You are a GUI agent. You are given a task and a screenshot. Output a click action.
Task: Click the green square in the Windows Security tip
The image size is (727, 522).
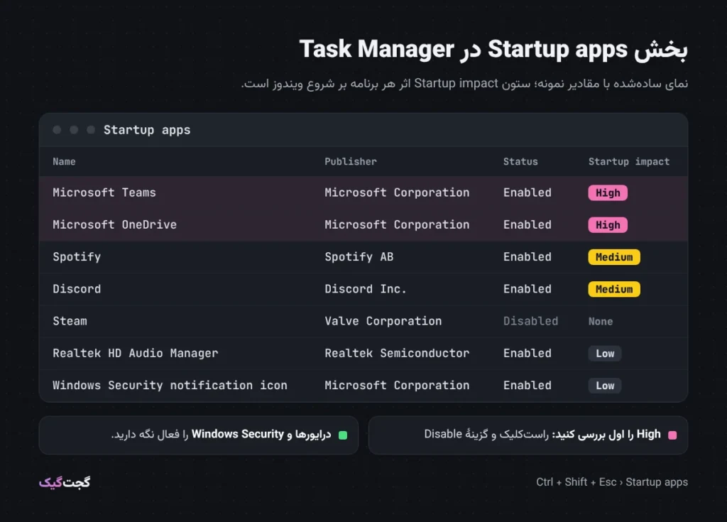(x=343, y=435)
